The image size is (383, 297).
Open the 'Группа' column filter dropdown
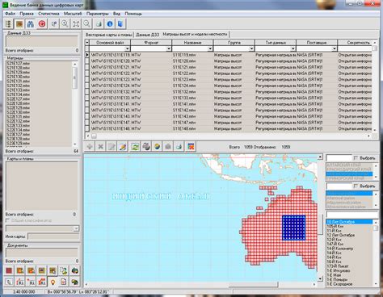(x=251, y=48)
